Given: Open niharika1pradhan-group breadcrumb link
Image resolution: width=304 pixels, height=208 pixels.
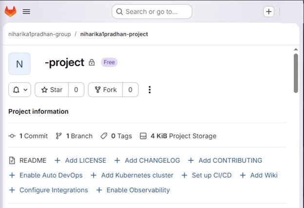Looking at the screenshot, I should 39,34.
